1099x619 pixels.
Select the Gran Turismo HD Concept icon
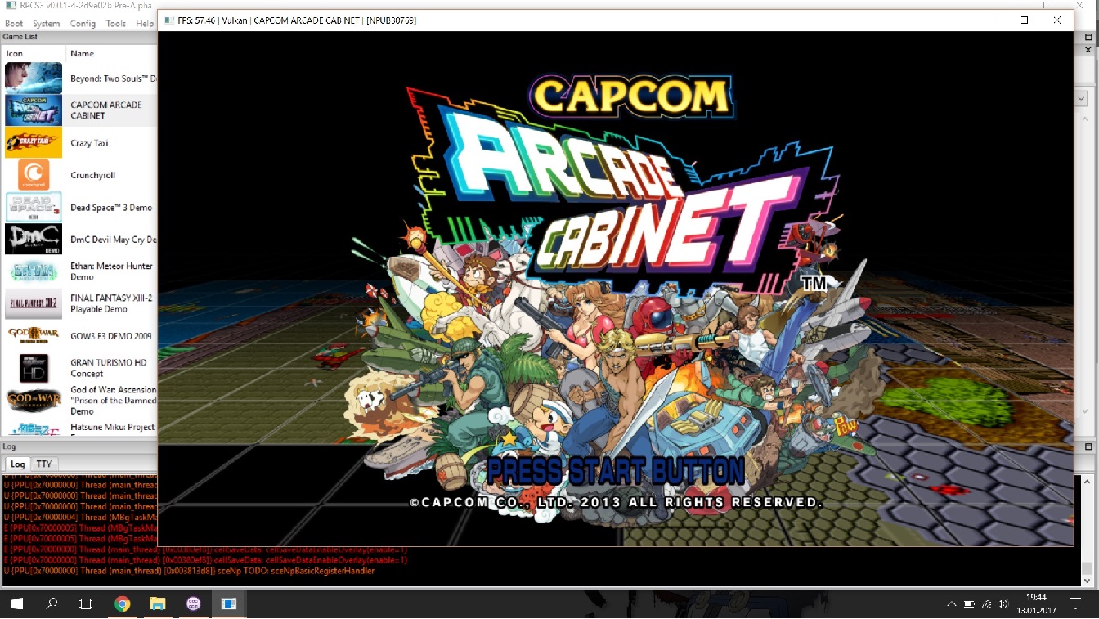click(34, 368)
